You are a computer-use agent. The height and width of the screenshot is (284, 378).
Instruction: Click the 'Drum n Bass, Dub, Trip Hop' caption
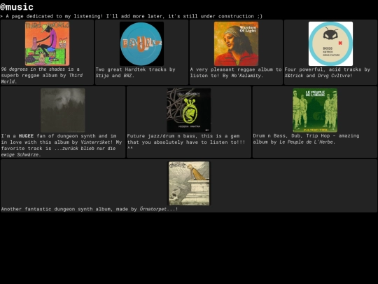pyautogui.click(x=306, y=139)
